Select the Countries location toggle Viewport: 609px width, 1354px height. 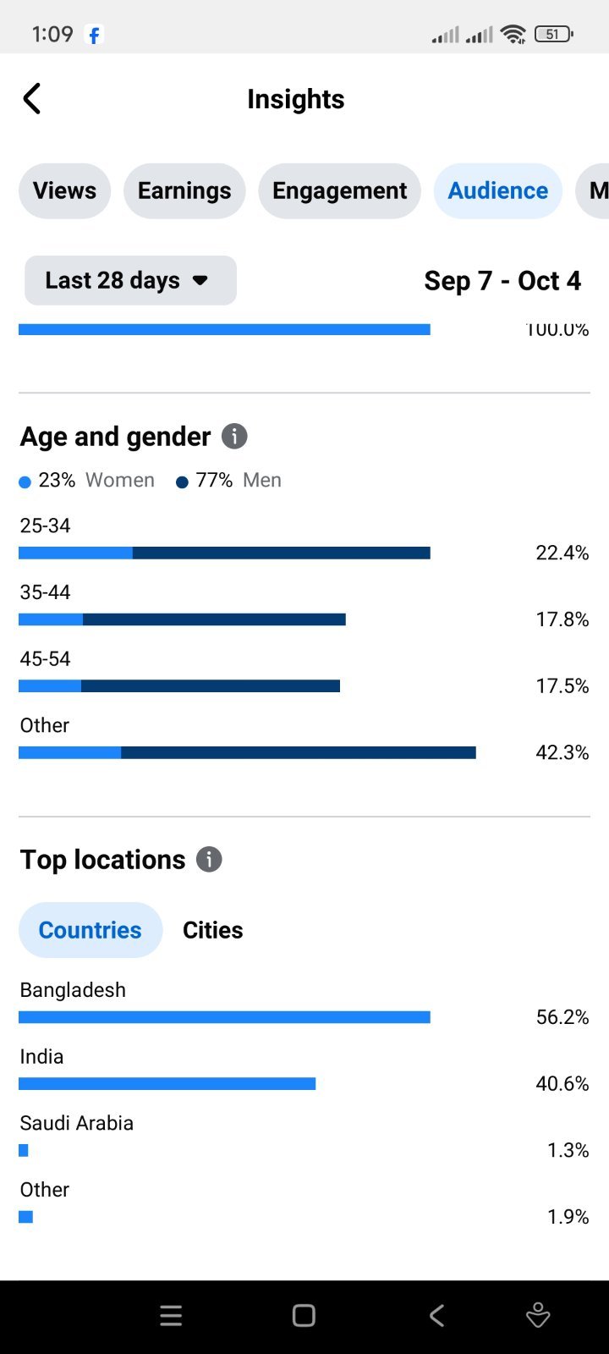tap(91, 930)
